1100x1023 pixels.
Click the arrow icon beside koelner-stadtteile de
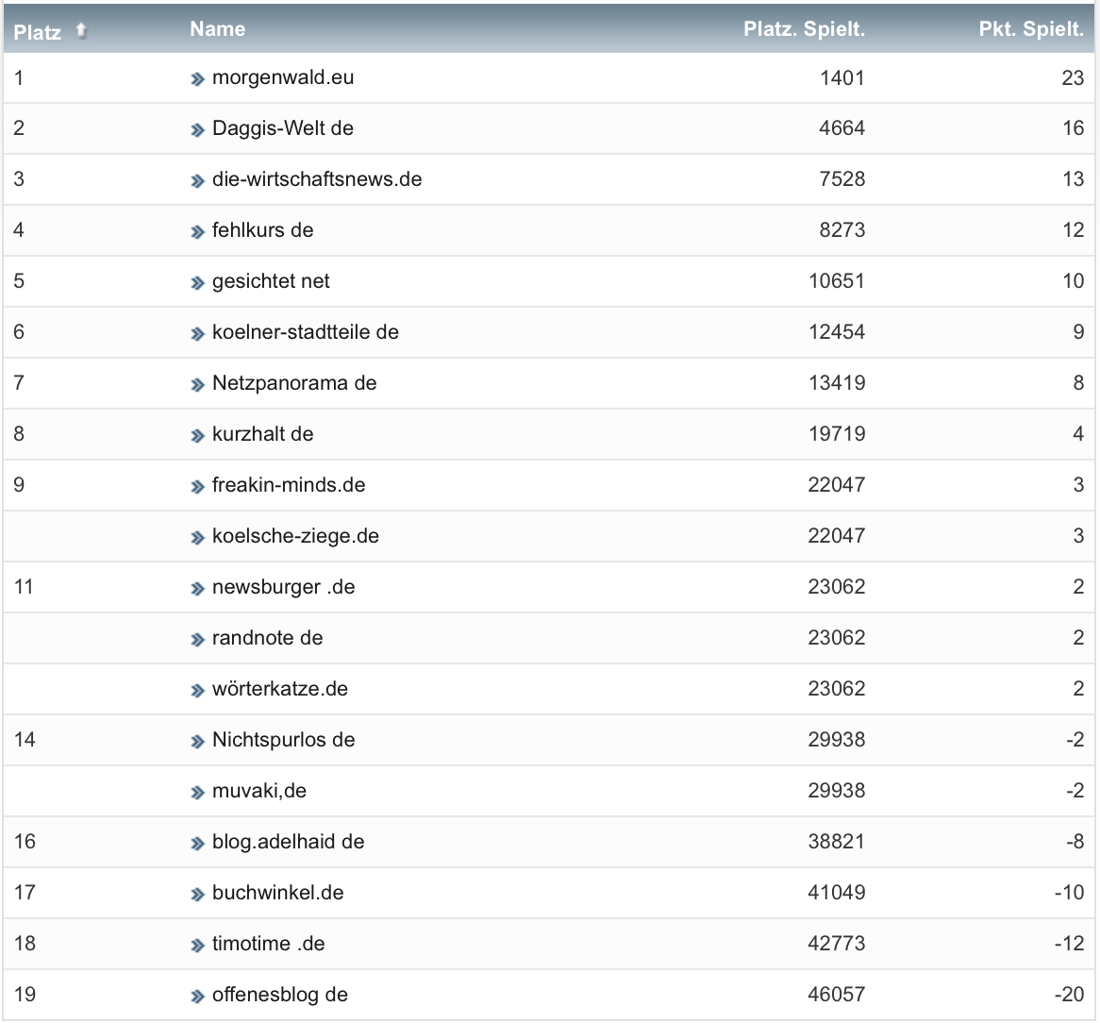(x=197, y=334)
